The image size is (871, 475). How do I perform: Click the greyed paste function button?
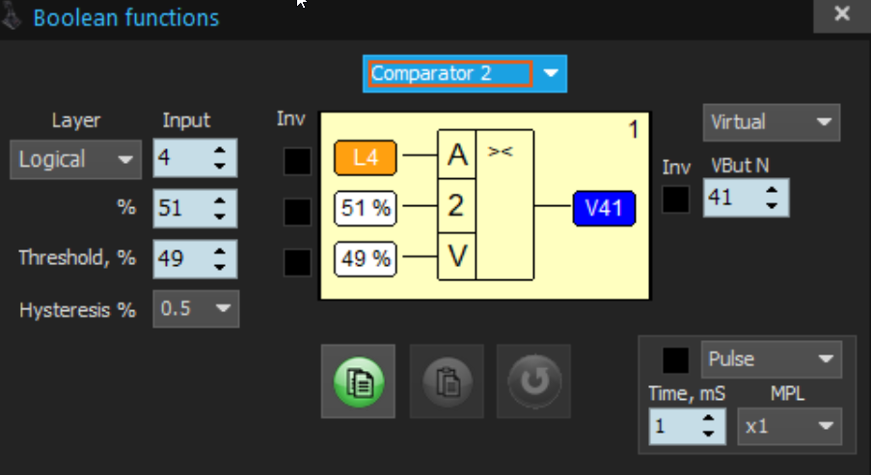(446, 382)
